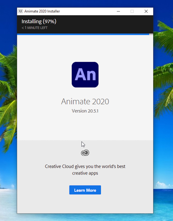Click the 'Animate 2020' product name
This screenshot has width=173, height=221.
pyautogui.click(x=85, y=101)
